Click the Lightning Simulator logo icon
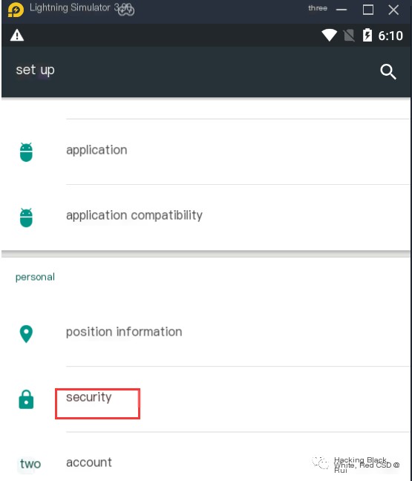This screenshot has height=481, width=412. [16, 10]
